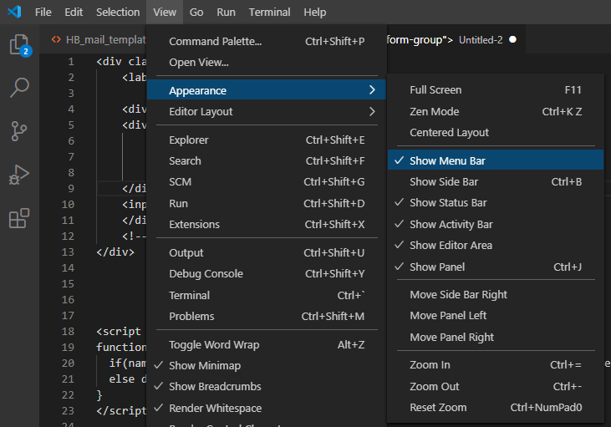Open the Run and Debug bug icon
The width and height of the screenshot is (611, 427).
point(18,175)
